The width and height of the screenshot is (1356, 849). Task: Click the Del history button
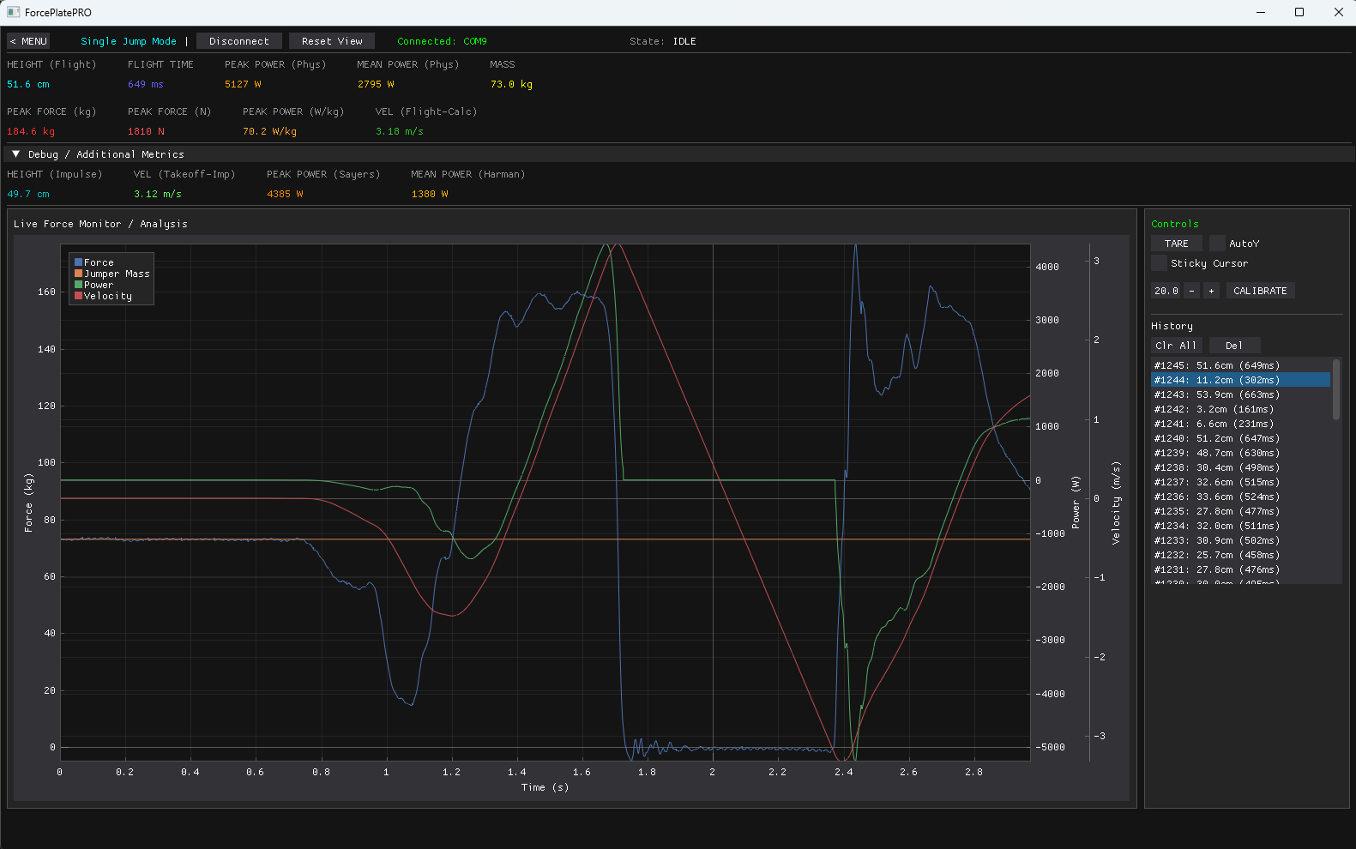[1233, 346]
